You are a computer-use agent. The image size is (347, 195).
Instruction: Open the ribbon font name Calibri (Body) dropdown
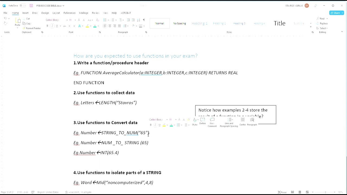coord(67,20)
